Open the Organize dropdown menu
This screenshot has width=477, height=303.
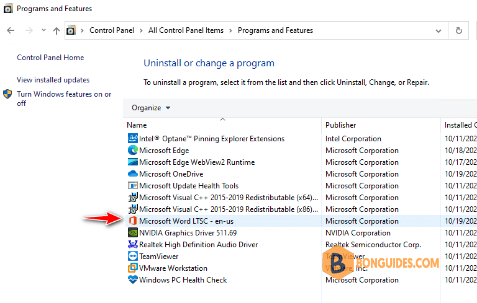[x=151, y=108]
